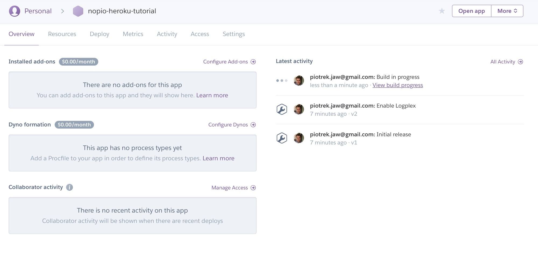Screen dimensions: 538x279
Task: Click the View build progress link
Action: tap(398, 85)
